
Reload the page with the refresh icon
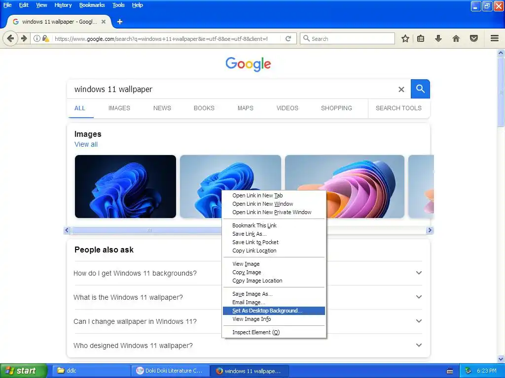288,38
